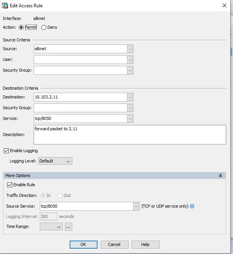
Task: Click the Cancel button
Action: 114,244
